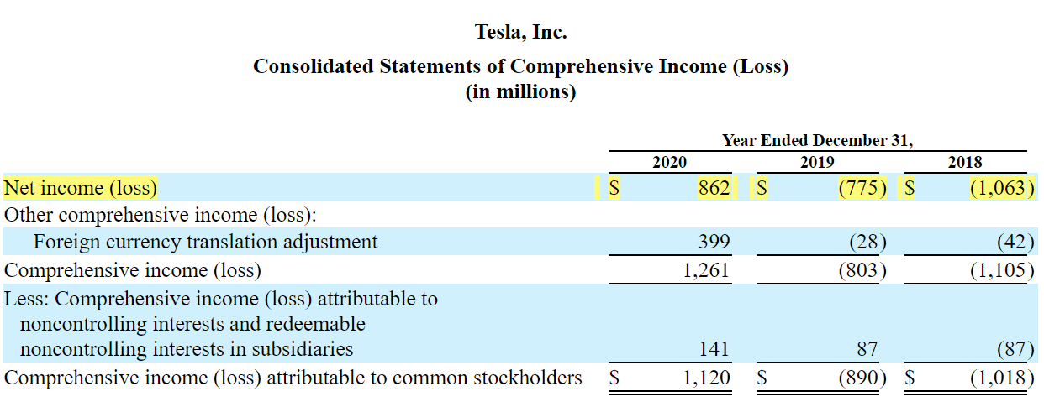This screenshot has width=1044, height=407.
Task: Click the Tesla, Inc. heading
Action: click(521, 33)
